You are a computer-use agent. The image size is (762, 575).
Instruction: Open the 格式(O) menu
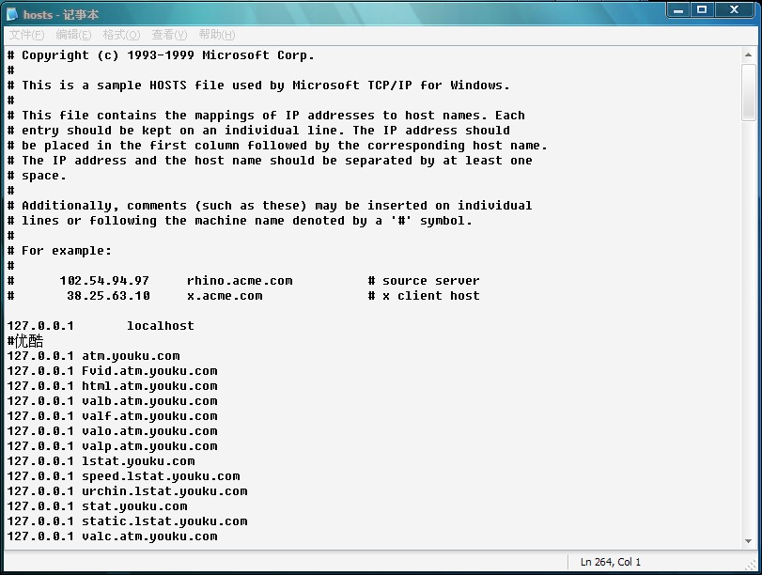121,35
